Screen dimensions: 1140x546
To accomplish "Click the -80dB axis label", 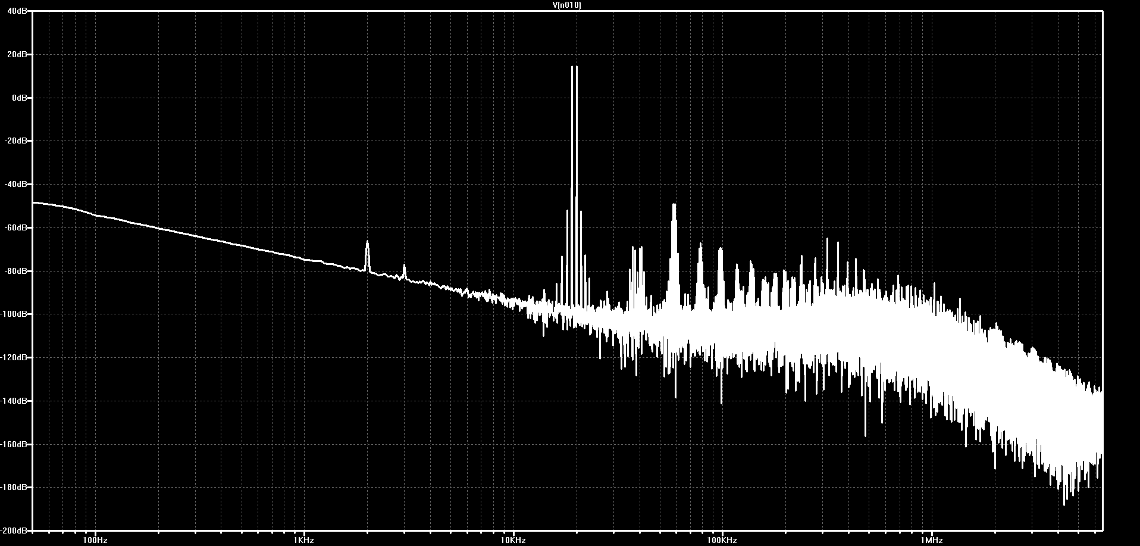I will pos(17,271).
